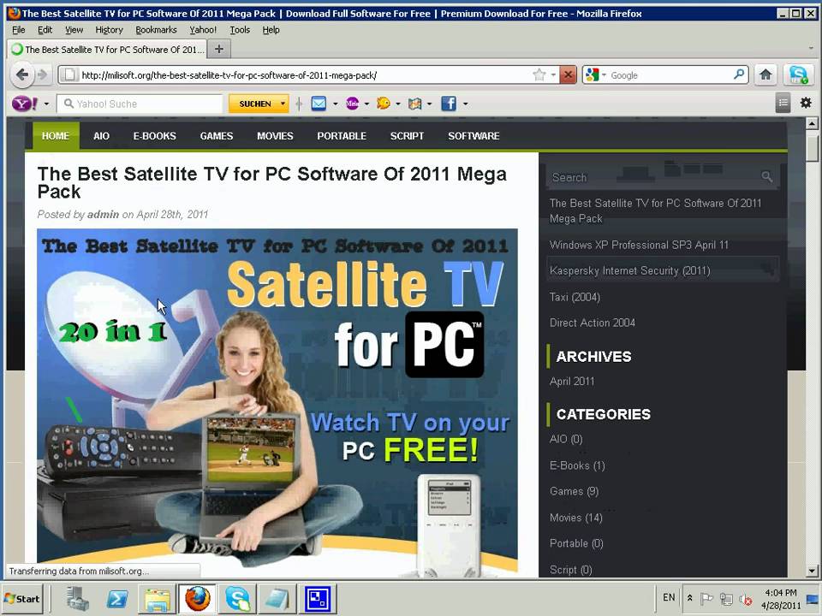
Task: Expand the fish icon dropdown arrow
Action: tap(398, 104)
